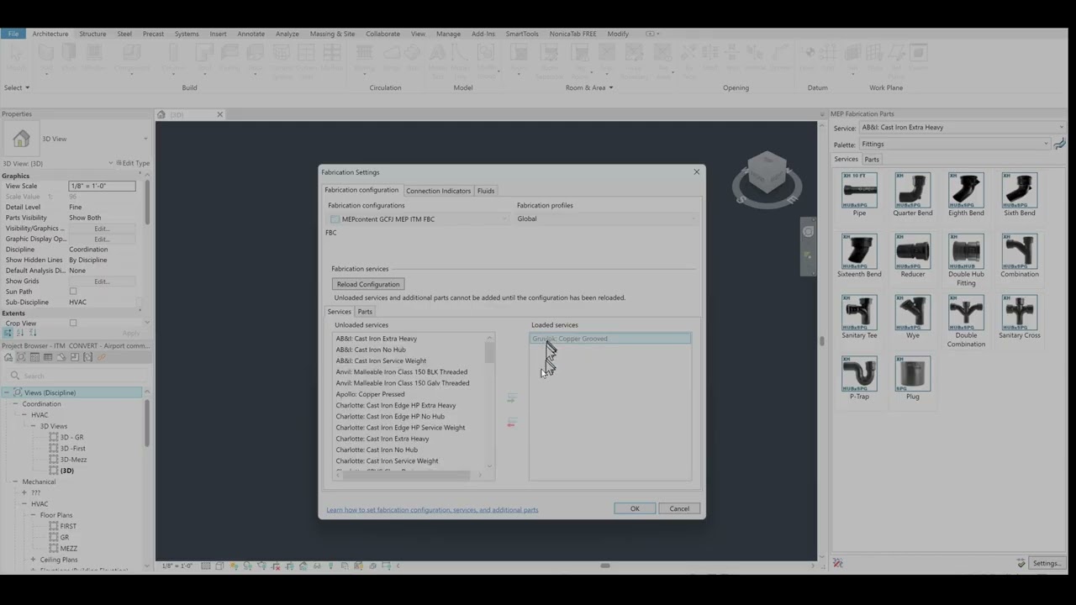
Task: Collapse the Coordination tree node
Action: pos(15,404)
